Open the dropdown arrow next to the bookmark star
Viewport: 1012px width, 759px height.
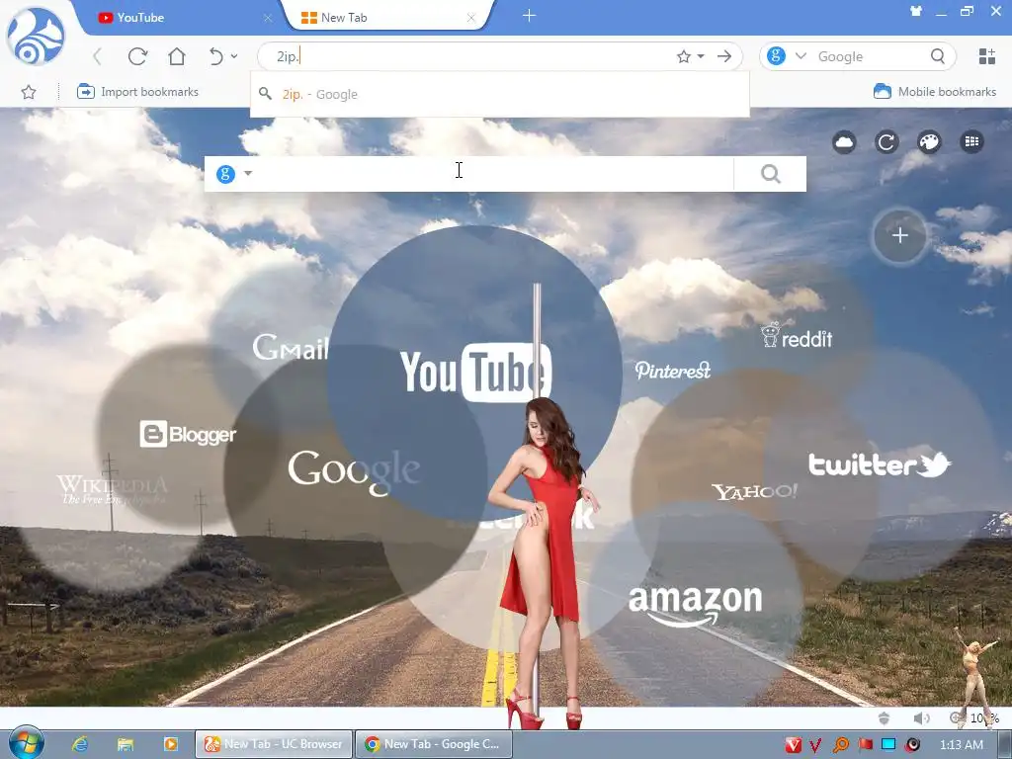(x=701, y=56)
